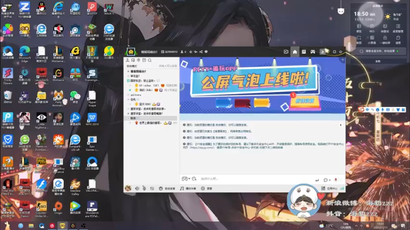
Task: Expand the qiitsrs sub-channel
Action: [x=128, y=95]
